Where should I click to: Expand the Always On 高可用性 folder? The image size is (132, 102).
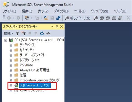11,70
